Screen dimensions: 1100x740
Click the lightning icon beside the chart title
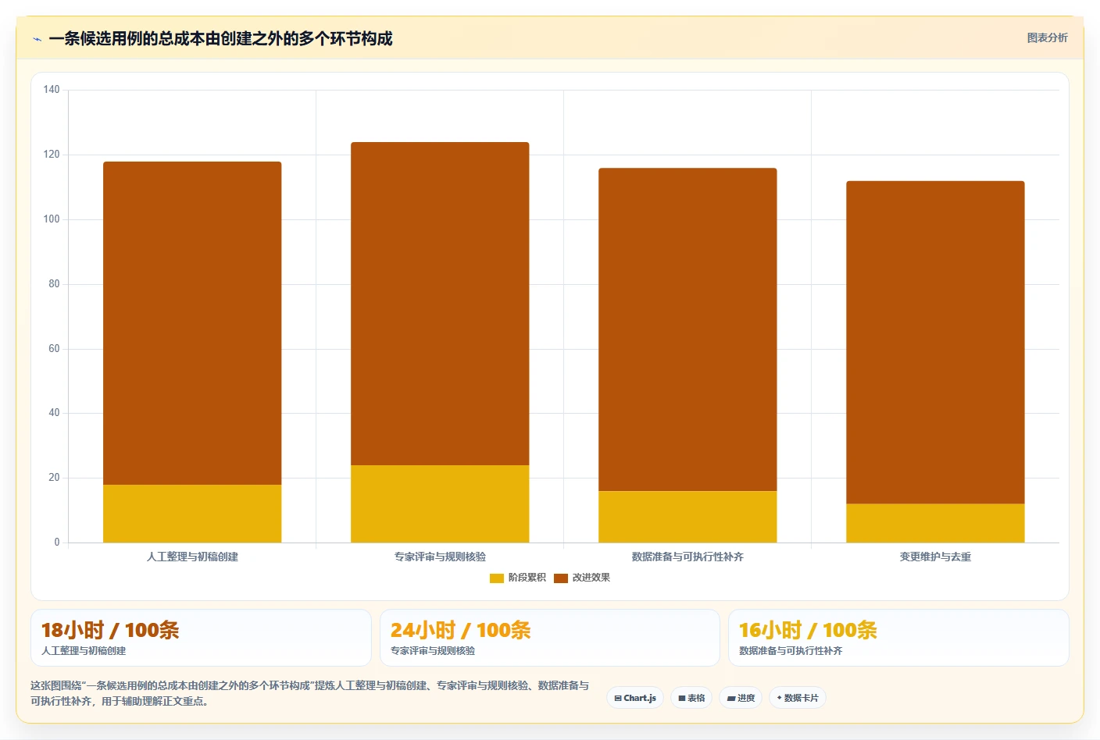click(37, 39)
